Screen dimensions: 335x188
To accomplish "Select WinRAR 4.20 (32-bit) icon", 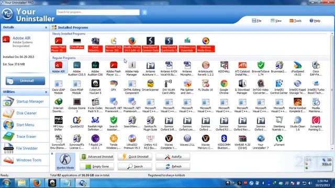I will (x=242, y=142).
